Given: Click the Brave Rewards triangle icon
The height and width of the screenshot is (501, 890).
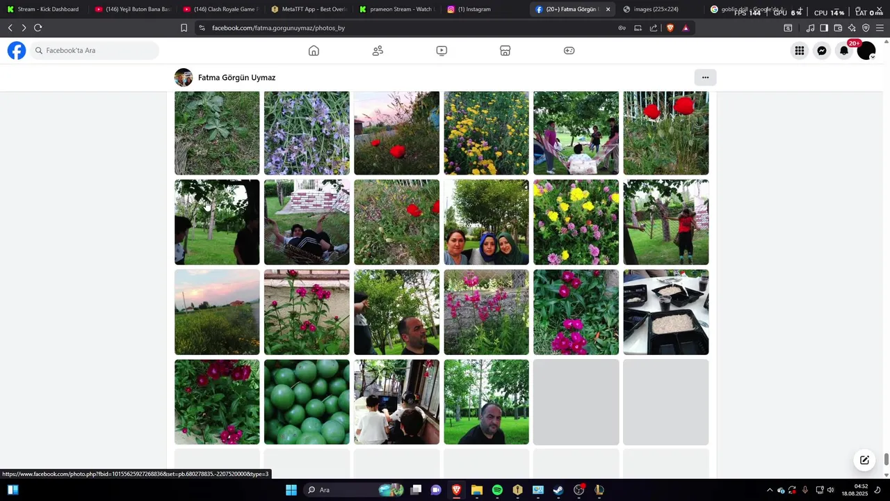Looking at the screenshot, I should 686,28.
